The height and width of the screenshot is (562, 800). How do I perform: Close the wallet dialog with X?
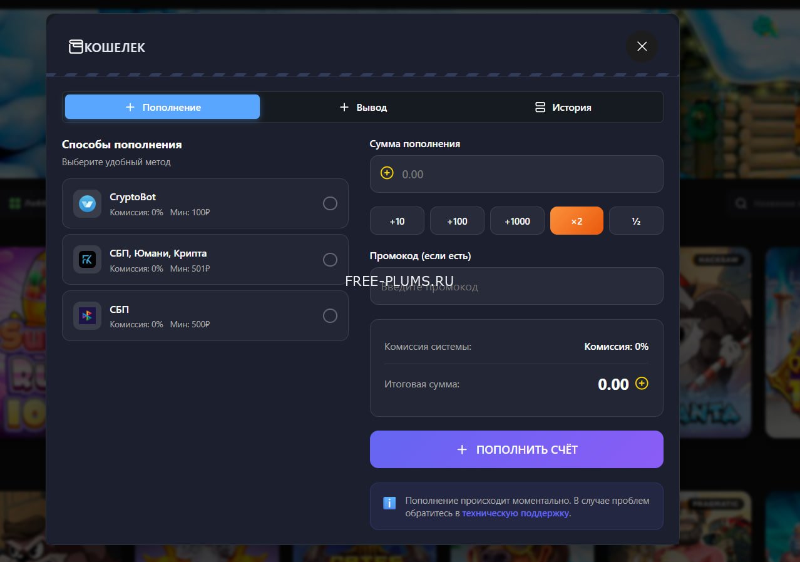[642, 46]
